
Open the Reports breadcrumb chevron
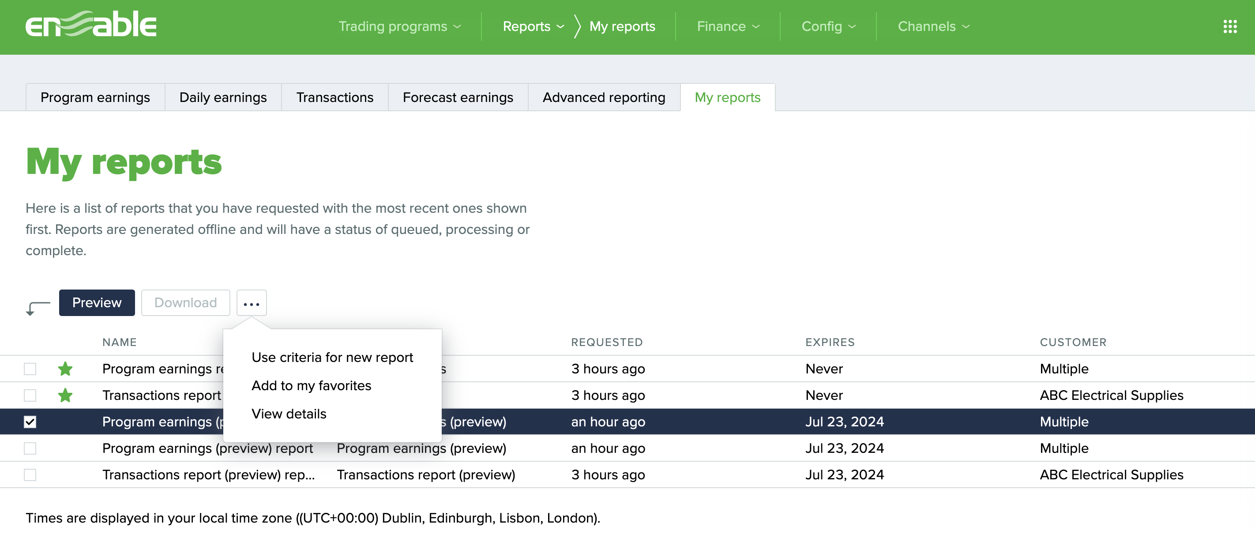point(561,27)
